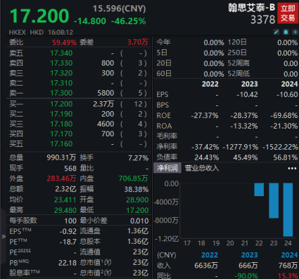This screenshot has width=299, height=279.
Task: Click the 2024 revenue column header
Action: pos(289,255)
